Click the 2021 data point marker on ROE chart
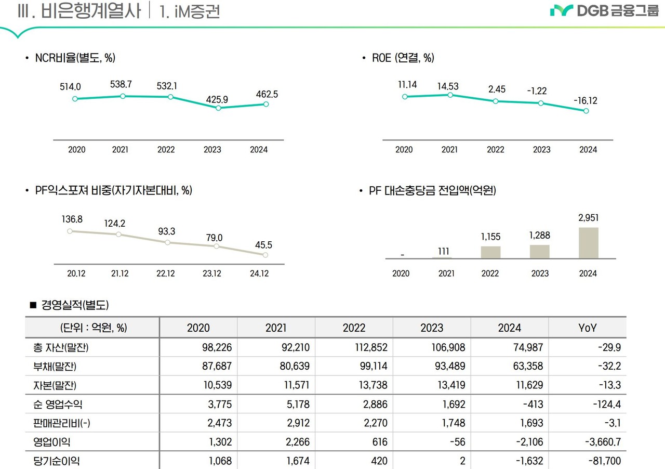665x469 pixels. [450, 95]
